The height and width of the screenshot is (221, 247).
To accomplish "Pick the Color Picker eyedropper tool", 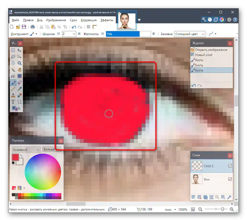I will pos(20,89).
